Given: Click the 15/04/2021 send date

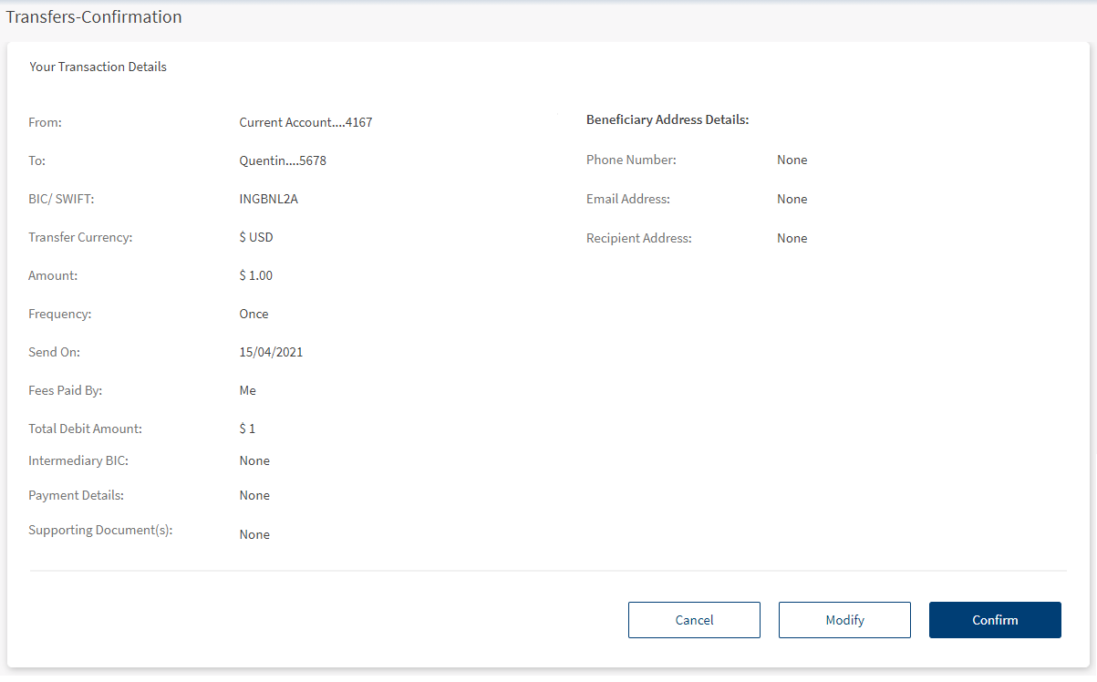Looking at the screenshot, I should pos(271,352).
